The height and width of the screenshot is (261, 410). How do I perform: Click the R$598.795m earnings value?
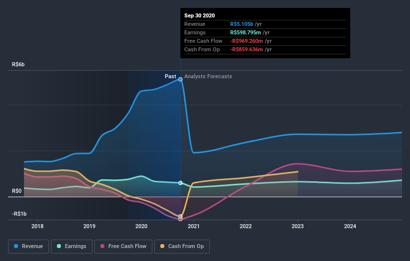[x=246, y=32]
